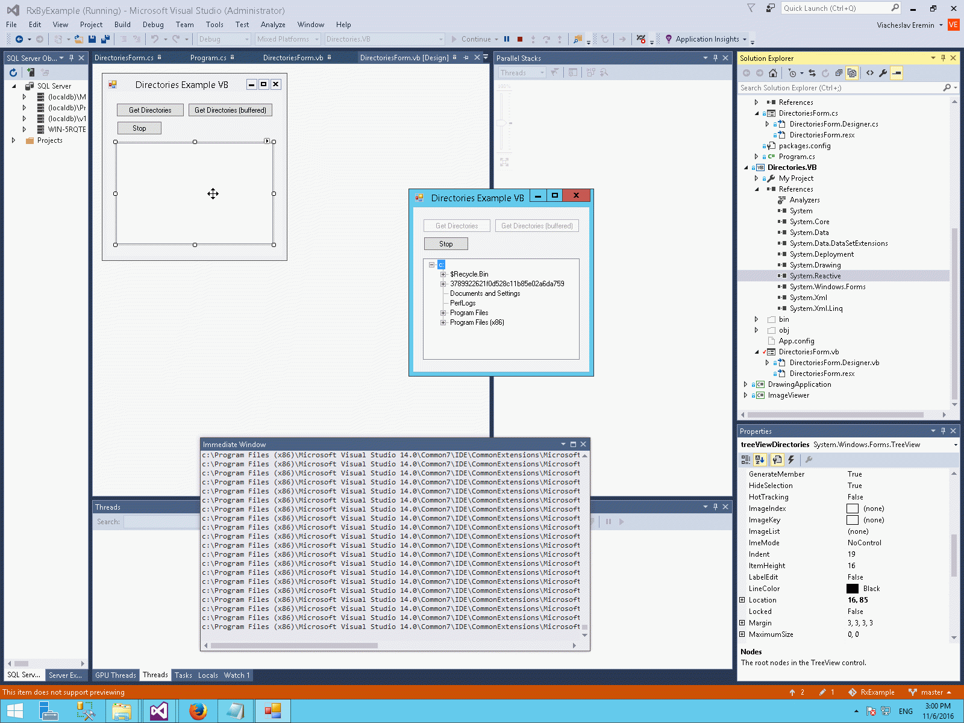Pin the Solution Explorer panel
Screen dimensions: 964x723
[x=943, y=58]
